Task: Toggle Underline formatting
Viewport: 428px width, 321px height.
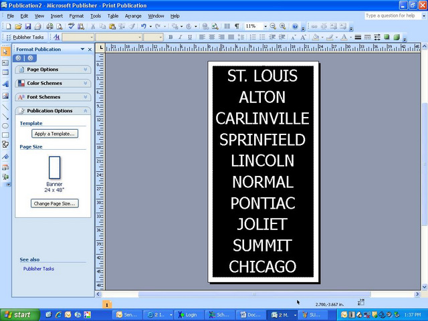Action: click(x=190, y=37)
